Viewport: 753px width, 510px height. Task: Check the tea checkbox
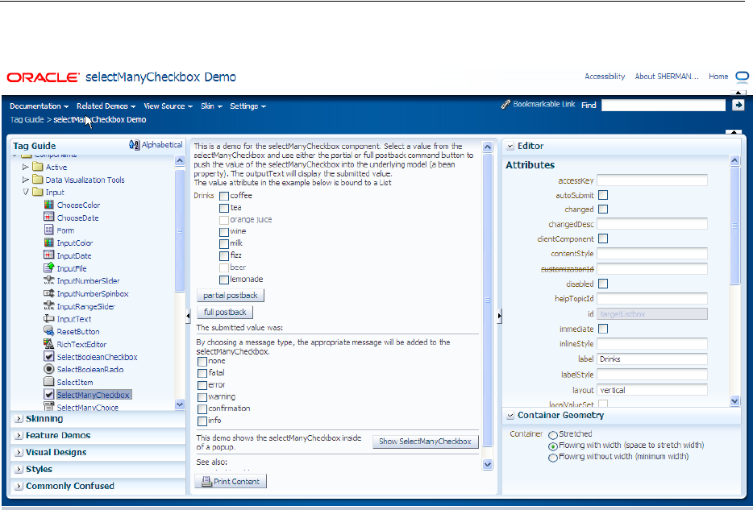224,208
